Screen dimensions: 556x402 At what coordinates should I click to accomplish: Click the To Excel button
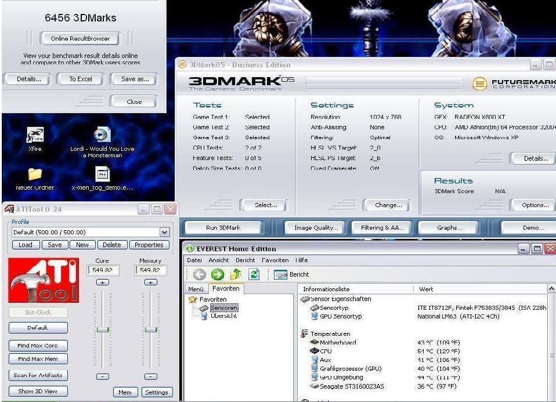point(81,79)
